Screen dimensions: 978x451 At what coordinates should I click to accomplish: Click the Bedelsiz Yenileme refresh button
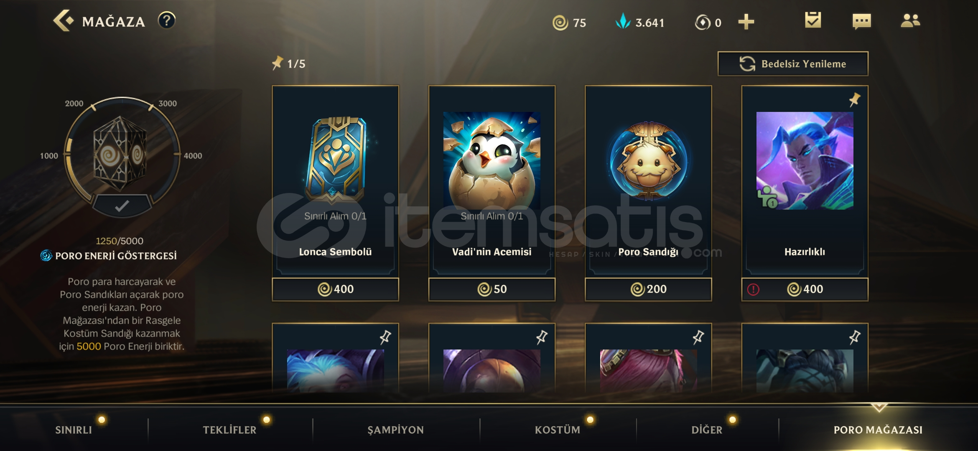pos(793,64)
